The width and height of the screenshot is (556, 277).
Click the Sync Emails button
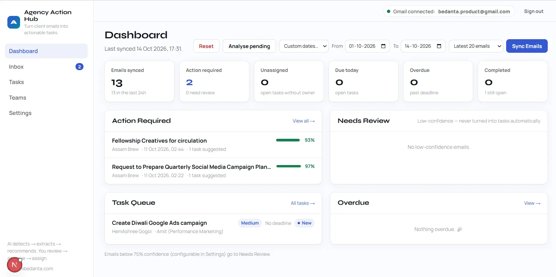tap(527, 46)
